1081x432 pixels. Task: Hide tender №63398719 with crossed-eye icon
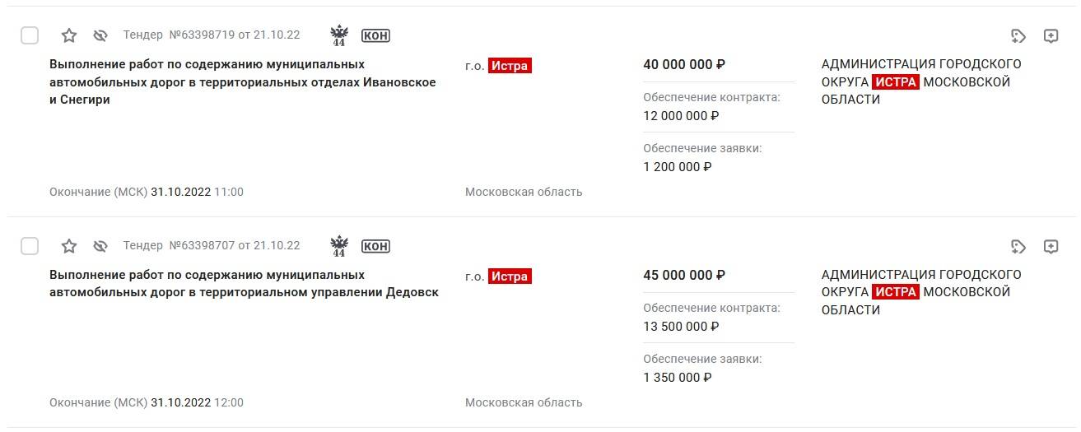pos(101,35)
